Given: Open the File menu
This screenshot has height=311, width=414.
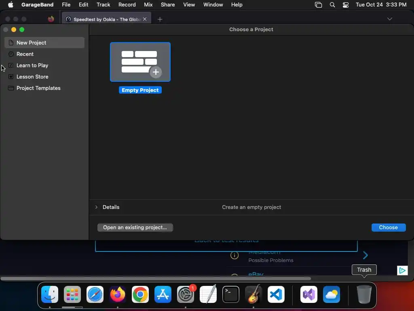Looking at the screenshot, I should point(66,4).
